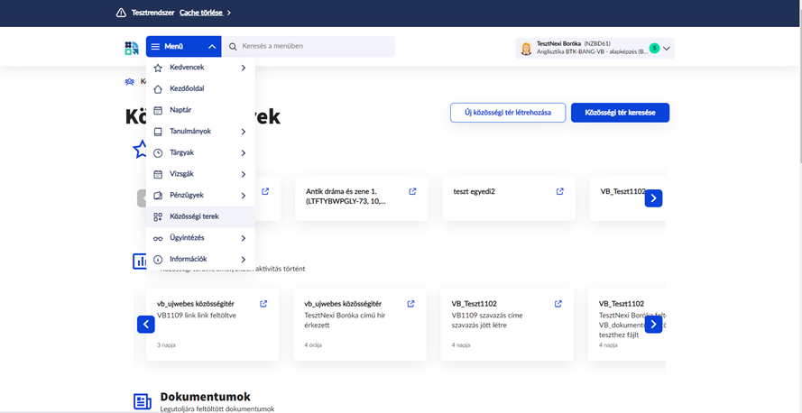This screenshot has width=802, height=413.
Task: Open external link on VB_Teszt1102 szavazás card
Action: point(558,304)
